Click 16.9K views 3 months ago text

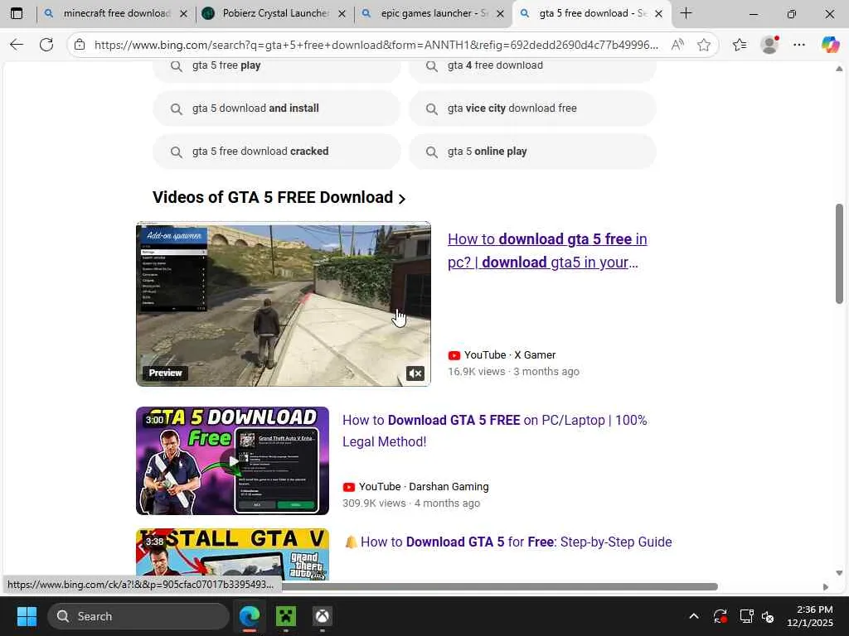pos(513,372)
